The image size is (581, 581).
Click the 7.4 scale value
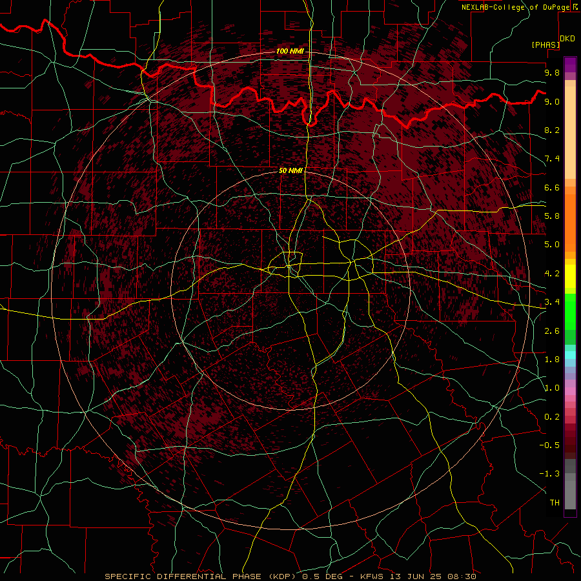[552, 159]
